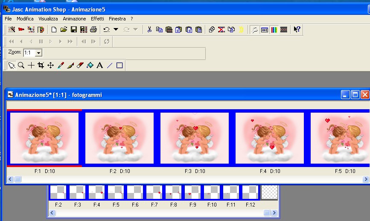Select the Dropper tool
370x221 pixels.
(x=61, y=65)
